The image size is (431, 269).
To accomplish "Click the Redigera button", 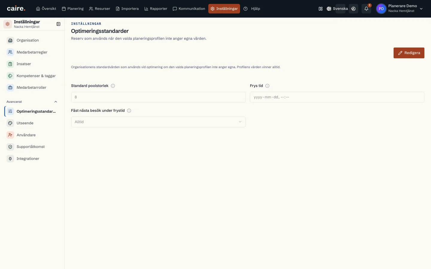I will [x=409, y=53].
